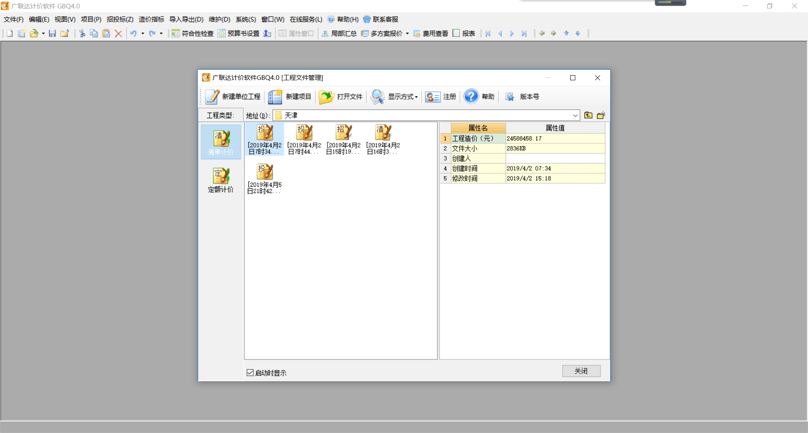Click the 工程造价 value 24588458.17

pos(555,138)
